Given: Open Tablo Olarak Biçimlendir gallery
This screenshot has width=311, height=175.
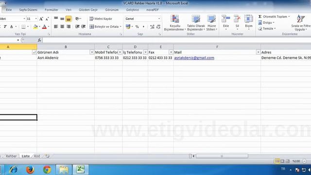Looking at the screenshot, I should (x=196, y=23).
